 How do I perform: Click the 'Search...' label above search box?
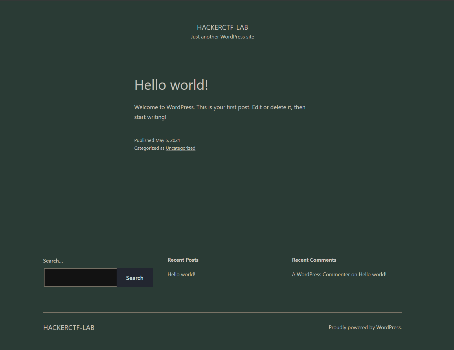[x=53, y=261]
